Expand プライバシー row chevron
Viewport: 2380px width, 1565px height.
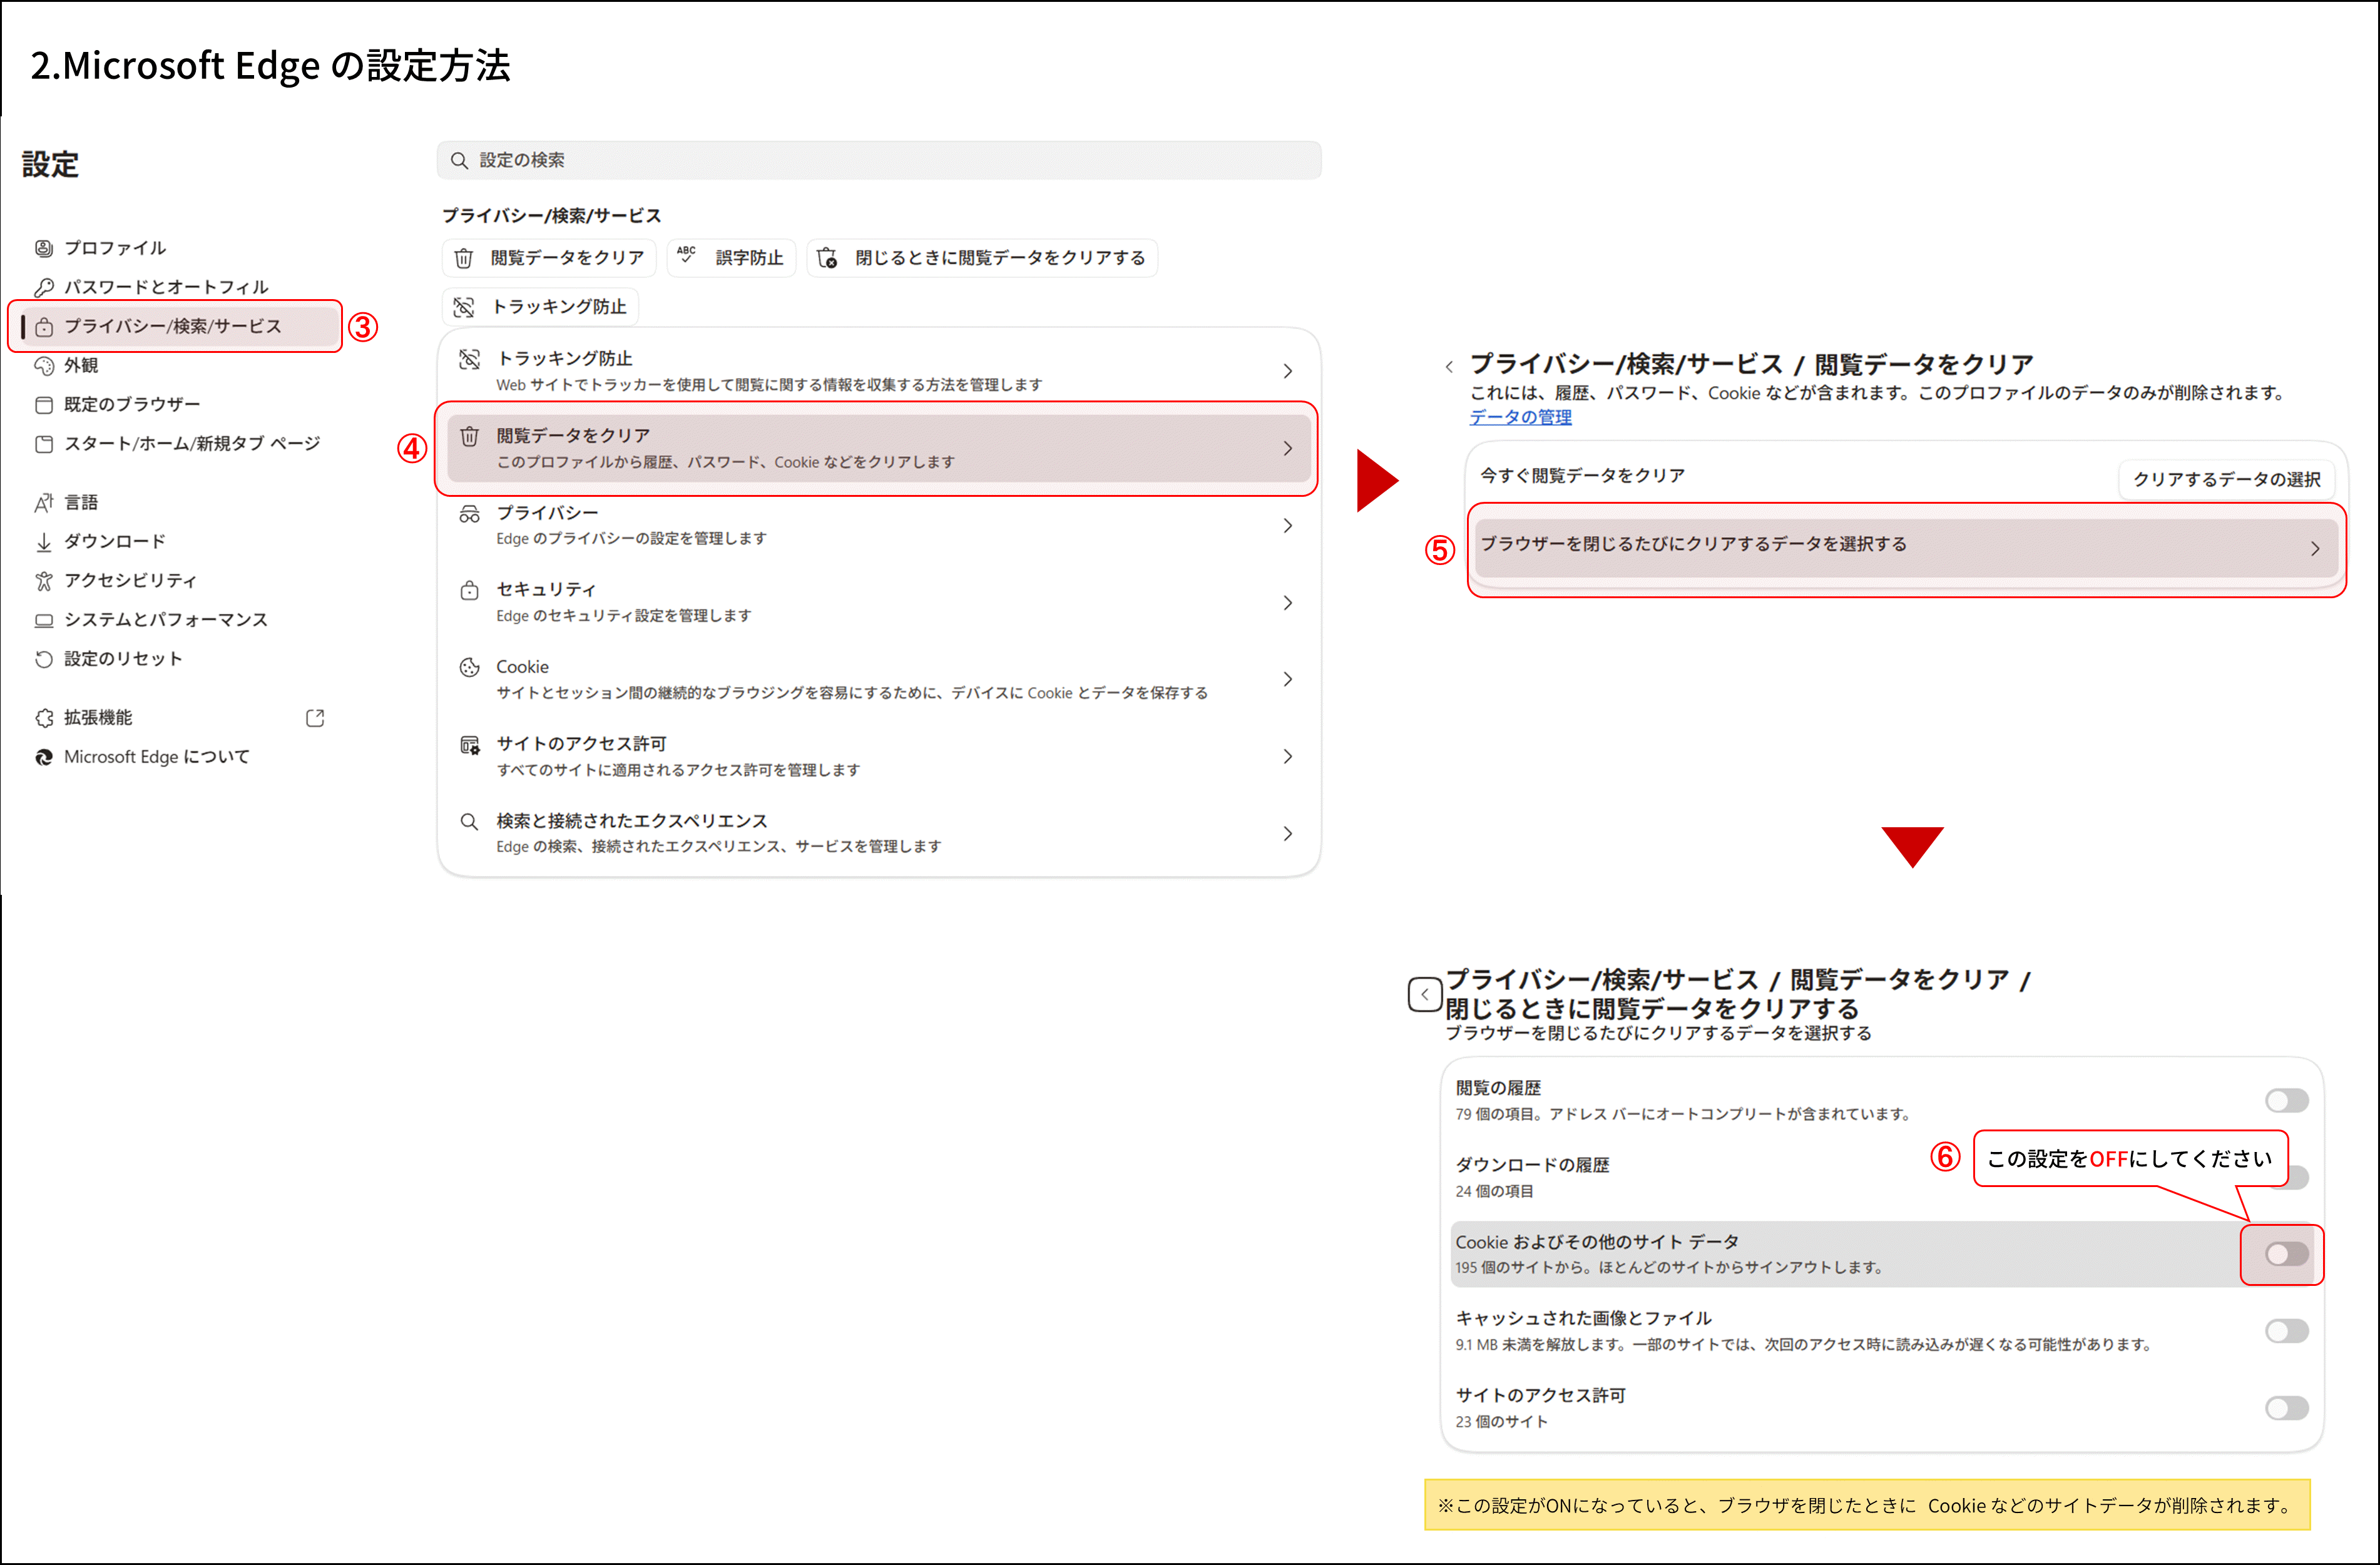1288,526
